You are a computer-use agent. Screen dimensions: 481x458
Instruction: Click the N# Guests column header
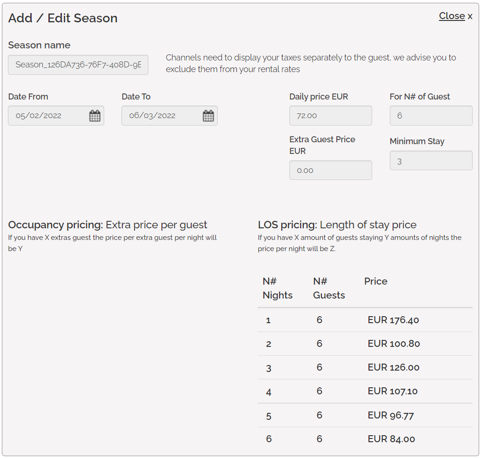coord(329,288)
